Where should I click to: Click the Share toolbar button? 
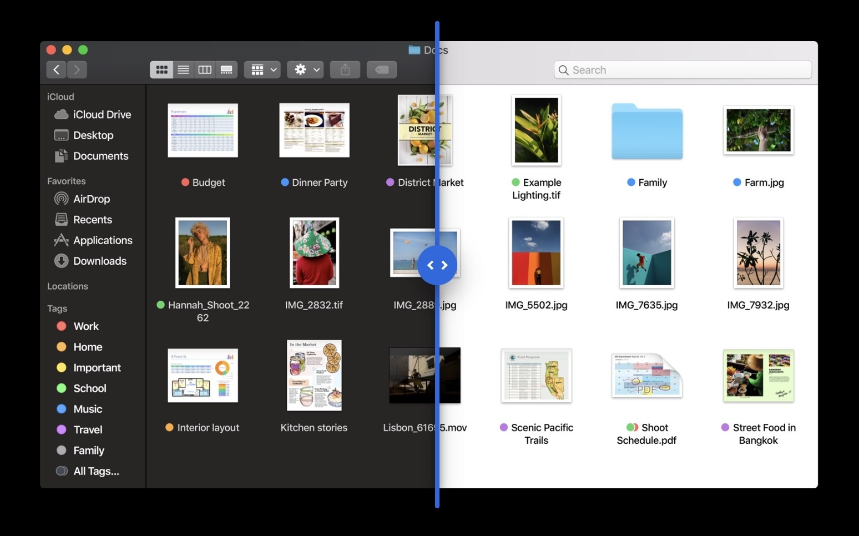click(345, 69)
